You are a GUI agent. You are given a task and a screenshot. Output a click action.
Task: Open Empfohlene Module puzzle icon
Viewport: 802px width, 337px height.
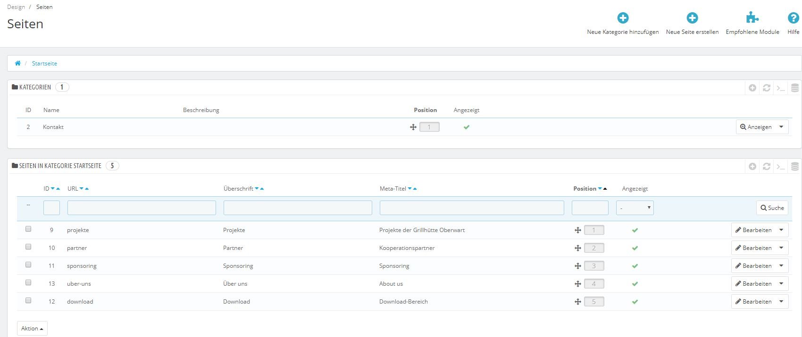click(752, 18)
